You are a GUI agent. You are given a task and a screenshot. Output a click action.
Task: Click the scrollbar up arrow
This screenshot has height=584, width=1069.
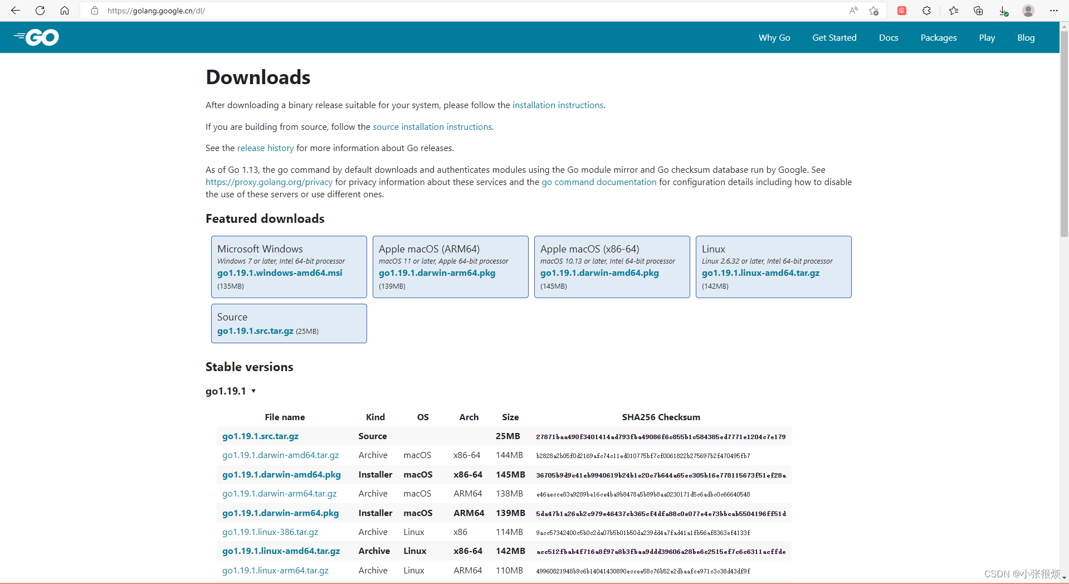point(1064,26)
